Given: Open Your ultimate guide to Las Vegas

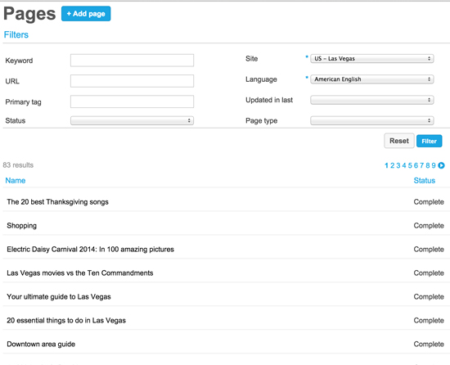Looking at the screenshot, I should [59, 297].
